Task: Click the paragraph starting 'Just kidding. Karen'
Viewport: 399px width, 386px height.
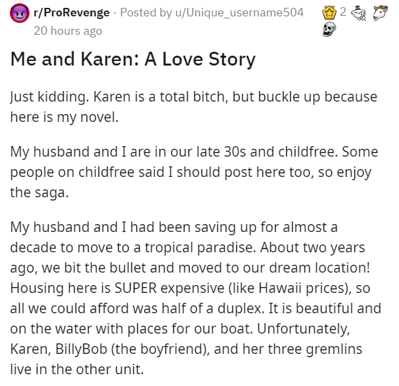Action: [x=194, y=107]
